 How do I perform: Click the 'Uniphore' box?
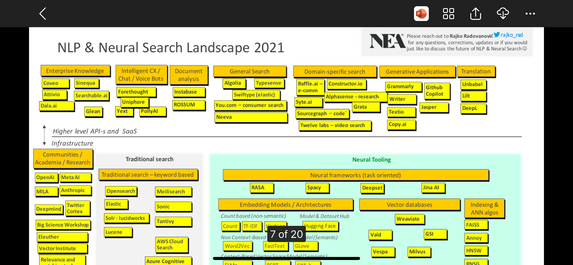(x=134, y=102)
